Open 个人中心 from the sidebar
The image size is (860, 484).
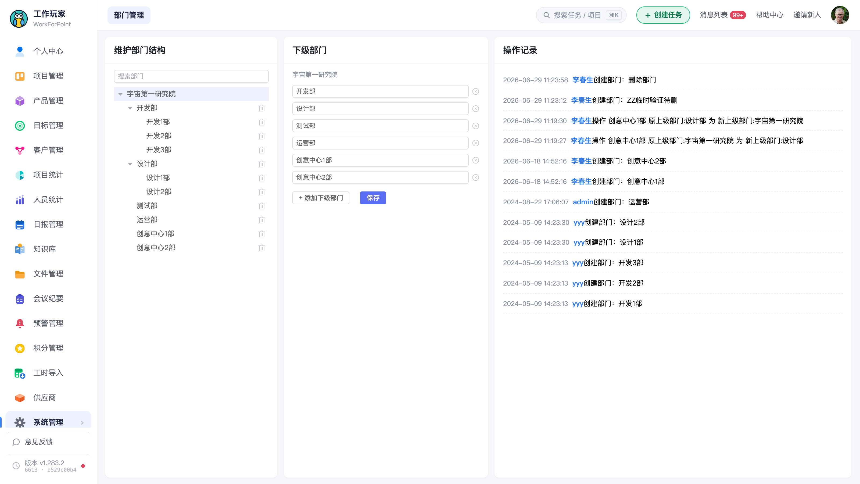(x=48, y=51)
